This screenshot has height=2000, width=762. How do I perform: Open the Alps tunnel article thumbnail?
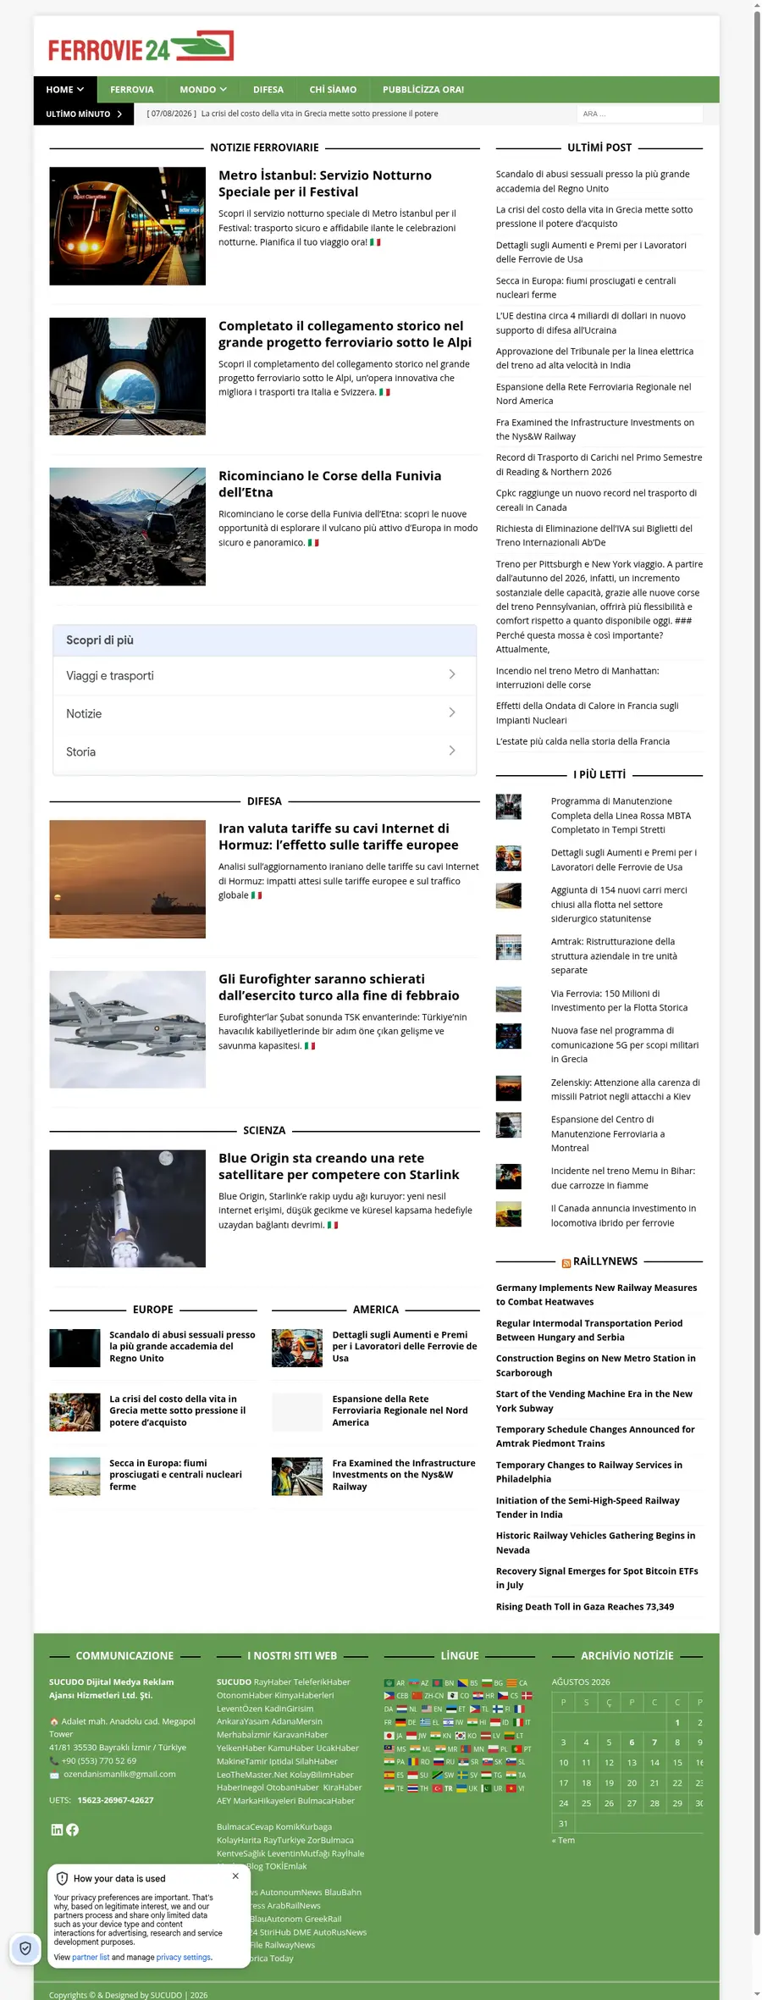click(127, 376)
